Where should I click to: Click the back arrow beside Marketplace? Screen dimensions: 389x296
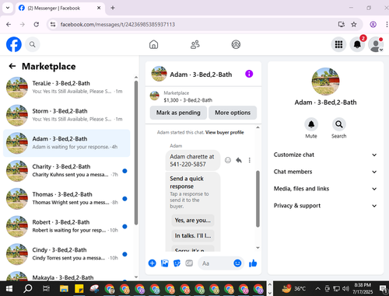12,66
